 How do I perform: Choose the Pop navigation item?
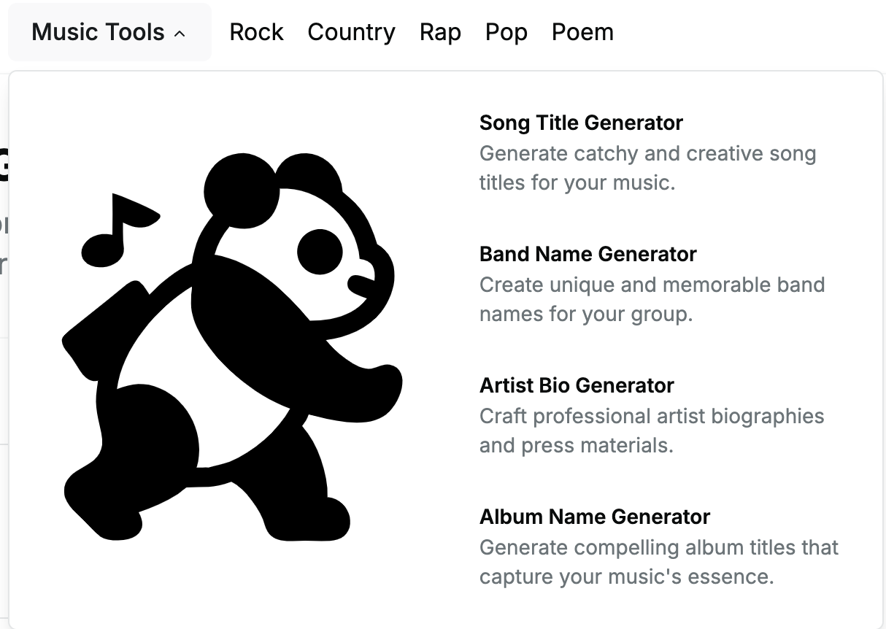pyautogui.click(x=506, y=32)
